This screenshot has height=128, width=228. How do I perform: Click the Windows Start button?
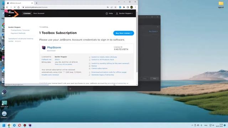(x=4, y=125)
